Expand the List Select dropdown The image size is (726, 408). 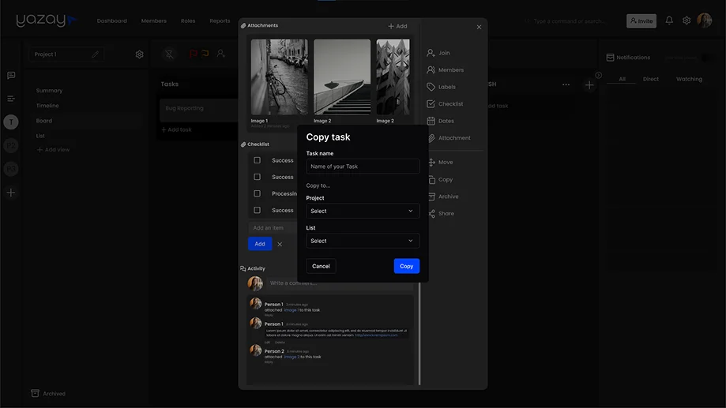(363, 241)
